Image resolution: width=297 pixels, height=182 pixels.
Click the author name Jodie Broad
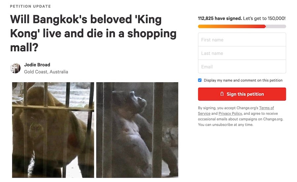pyautogui.click(x=37, y=65)
